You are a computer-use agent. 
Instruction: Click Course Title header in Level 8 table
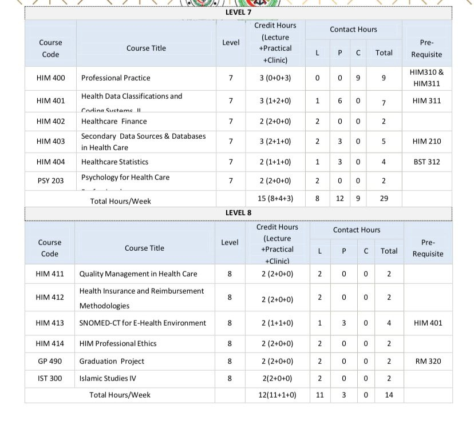144,248
